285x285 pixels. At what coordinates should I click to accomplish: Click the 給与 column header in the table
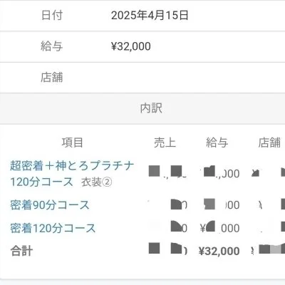217,142
